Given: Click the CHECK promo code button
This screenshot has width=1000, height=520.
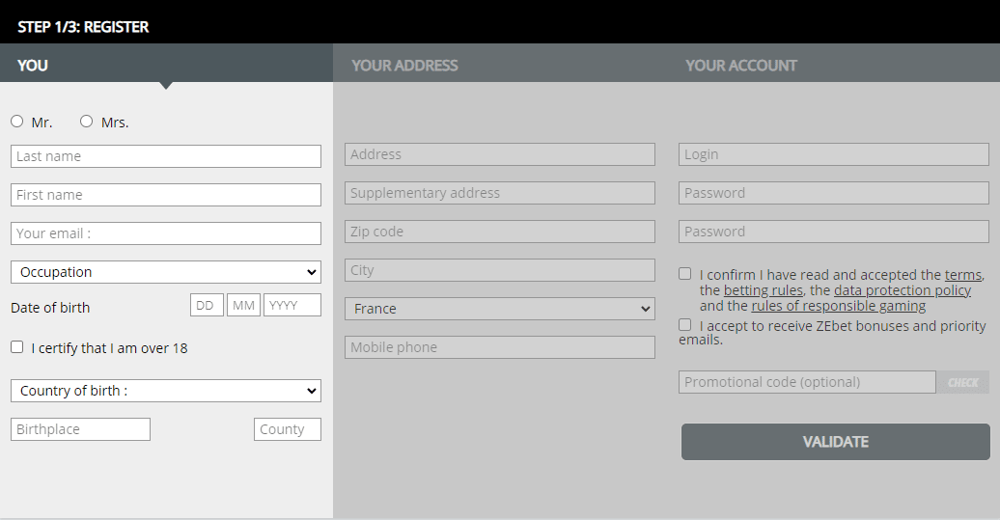Looking at the screenshot, I should pos(963,382).
